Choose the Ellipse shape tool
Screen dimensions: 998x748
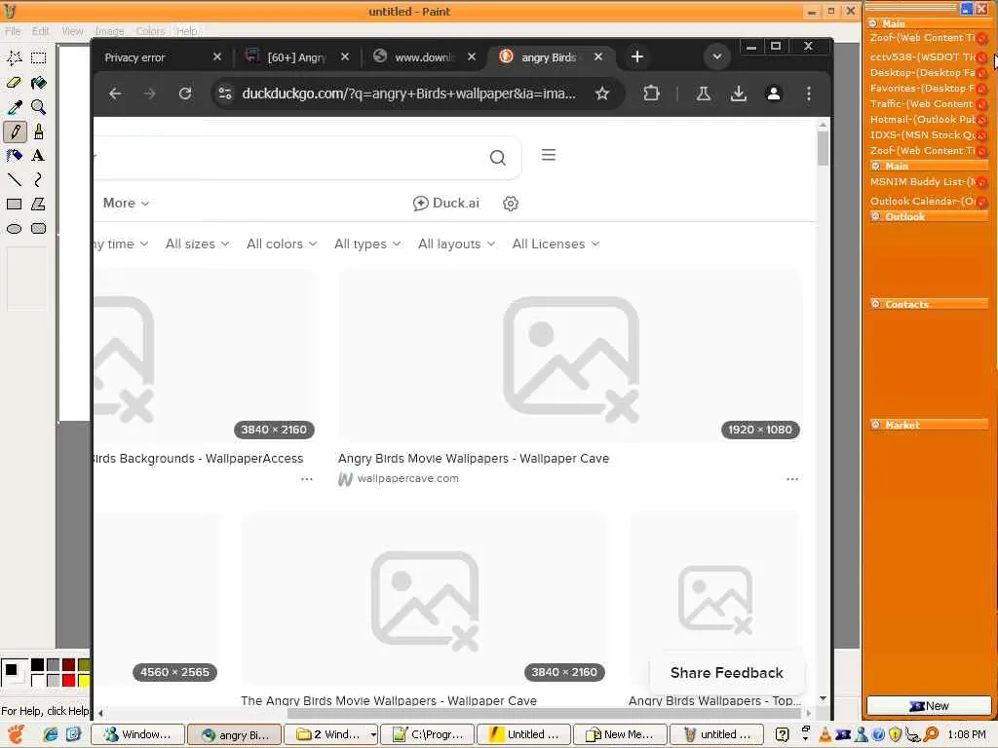click(x=14, y=228)
